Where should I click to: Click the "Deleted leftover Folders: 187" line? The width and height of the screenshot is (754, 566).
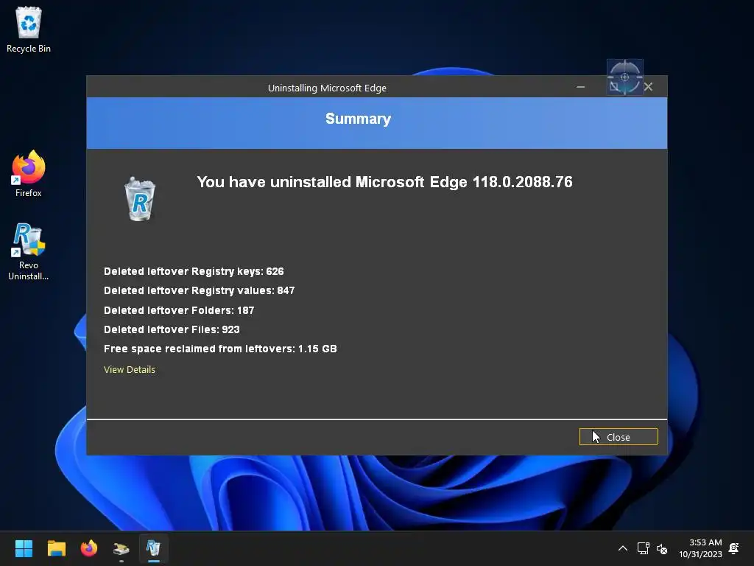coord(179,310)
